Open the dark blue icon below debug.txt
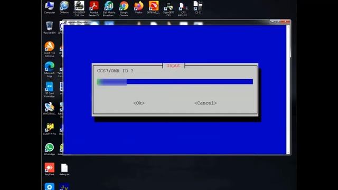Screen dimensions: 338x190 click(x=64, y=186)
